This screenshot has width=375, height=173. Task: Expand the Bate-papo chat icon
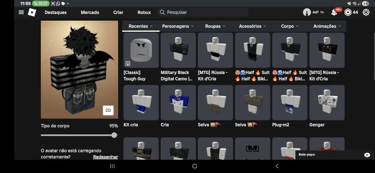367,155
